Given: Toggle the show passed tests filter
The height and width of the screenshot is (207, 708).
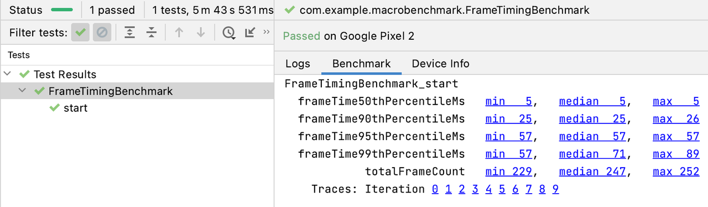Looking at the screenshot, I should (x=80, y=33).
